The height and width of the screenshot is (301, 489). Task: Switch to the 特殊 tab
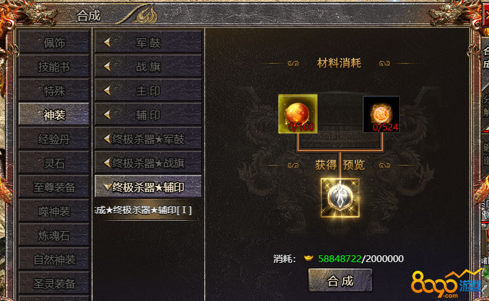(x=54, y=90)
